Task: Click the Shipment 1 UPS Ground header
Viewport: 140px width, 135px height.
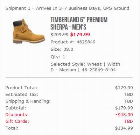Action: [67, 8]
